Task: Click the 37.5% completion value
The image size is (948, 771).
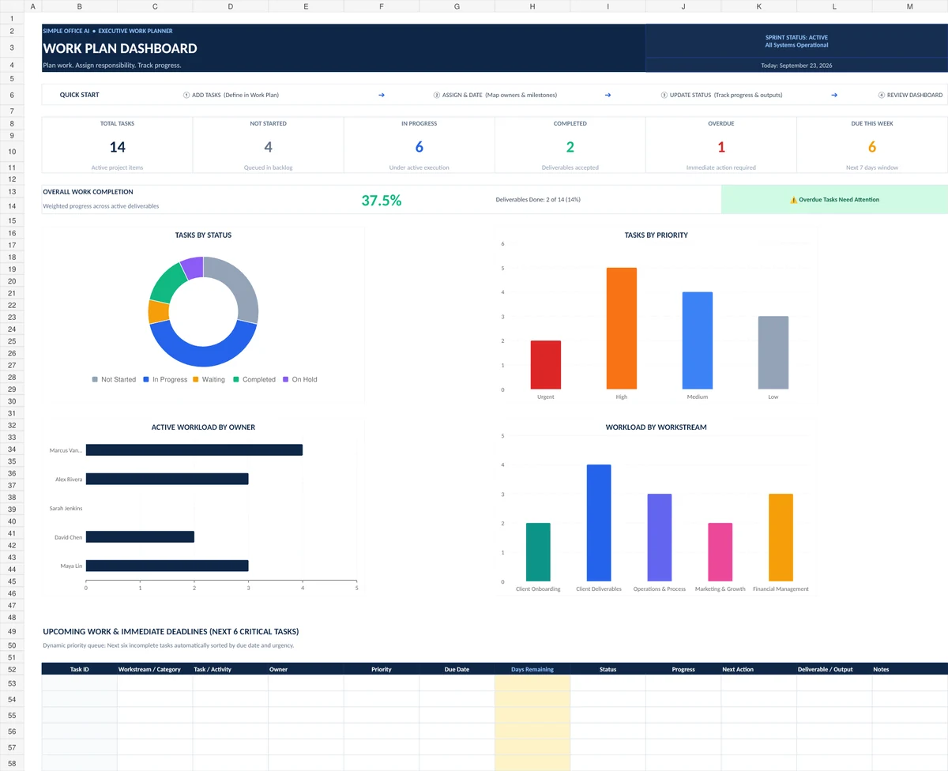Action: click(382, 201)
